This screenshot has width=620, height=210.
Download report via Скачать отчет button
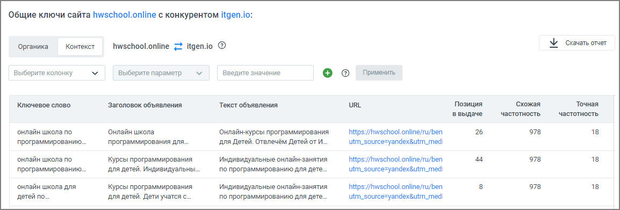(577, 43)
